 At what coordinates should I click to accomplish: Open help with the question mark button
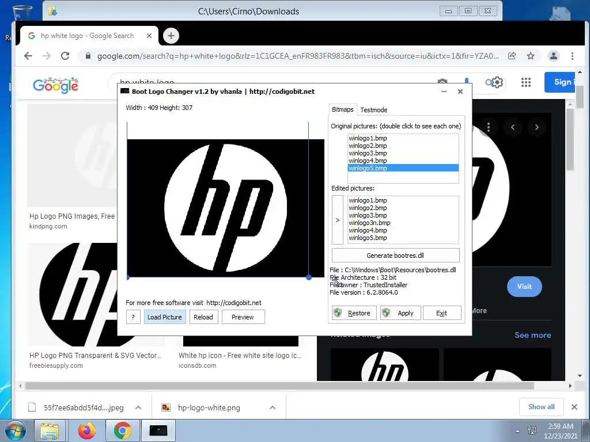tap(133, 317)
